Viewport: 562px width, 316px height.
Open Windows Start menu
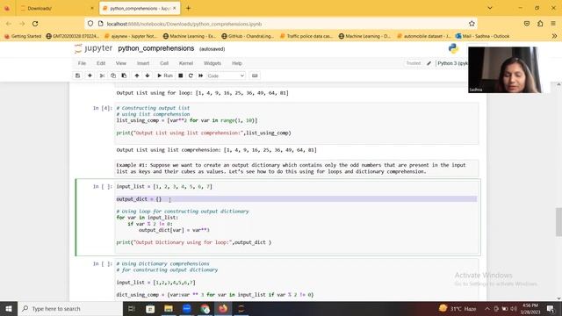[x=8, y=308]
